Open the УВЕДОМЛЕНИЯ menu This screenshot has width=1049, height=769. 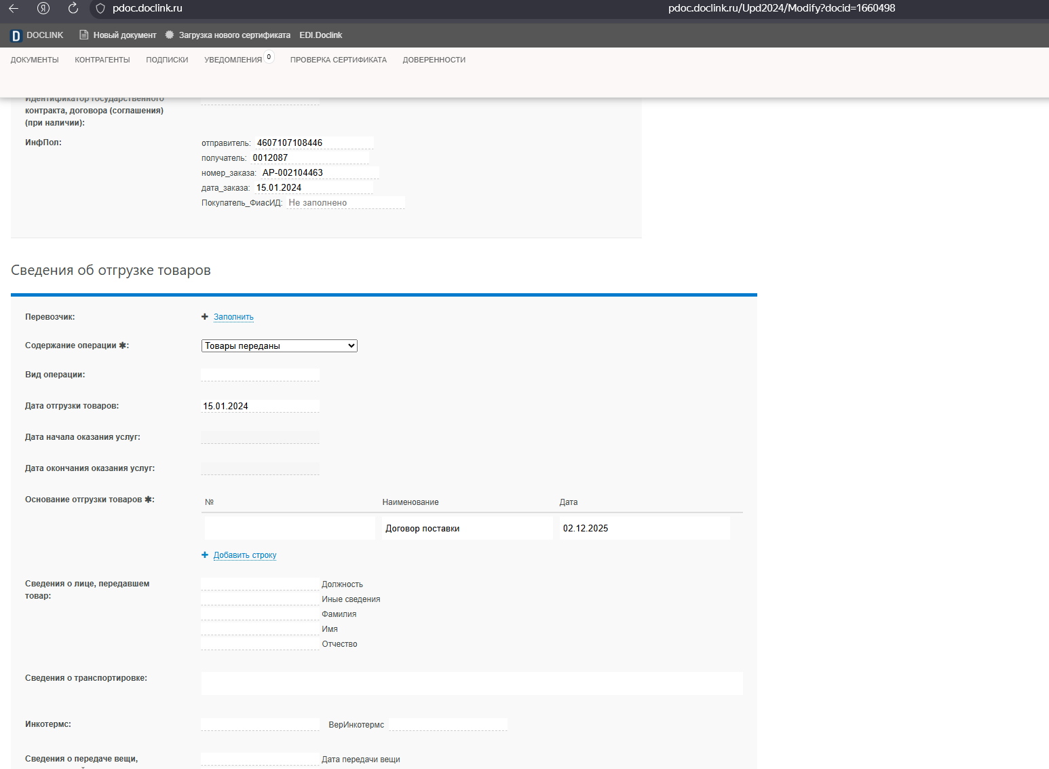pyautogui.click(x=233, y=60)
